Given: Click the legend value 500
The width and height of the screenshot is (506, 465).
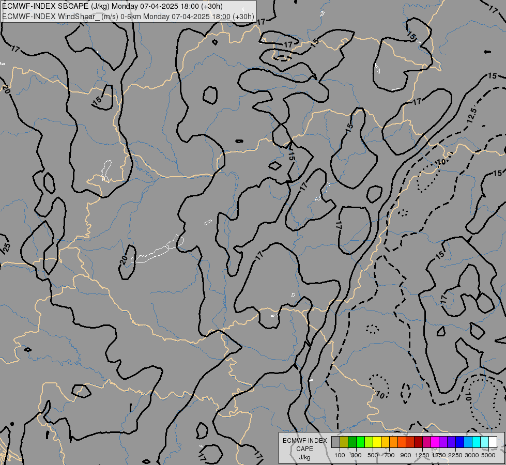Looking at the screenshot, I should click(373, 455).
